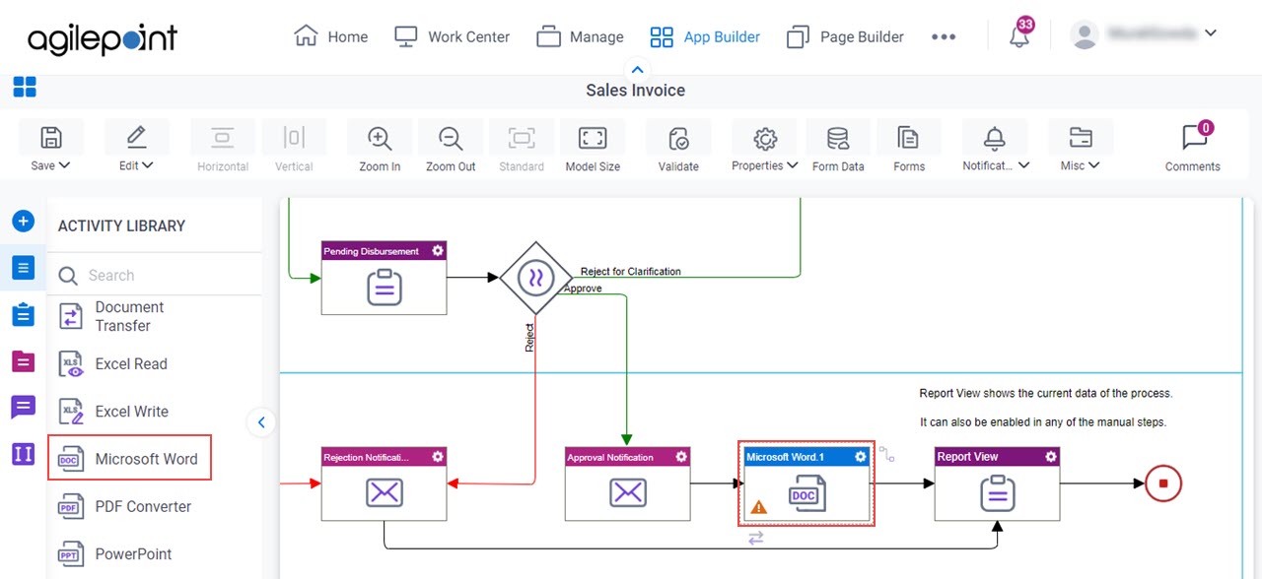Select the red end event circle
Screen dimensions: 1262x579
coord(1163,483)
